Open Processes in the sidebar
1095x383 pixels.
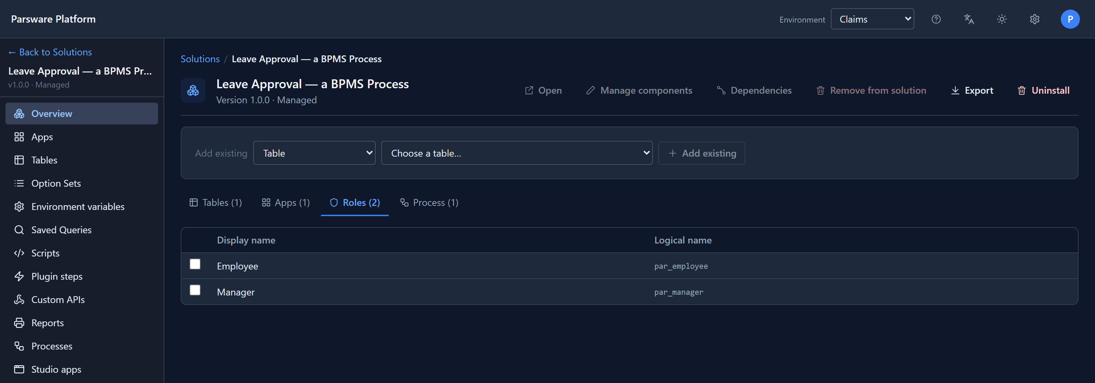click(82, 346)
